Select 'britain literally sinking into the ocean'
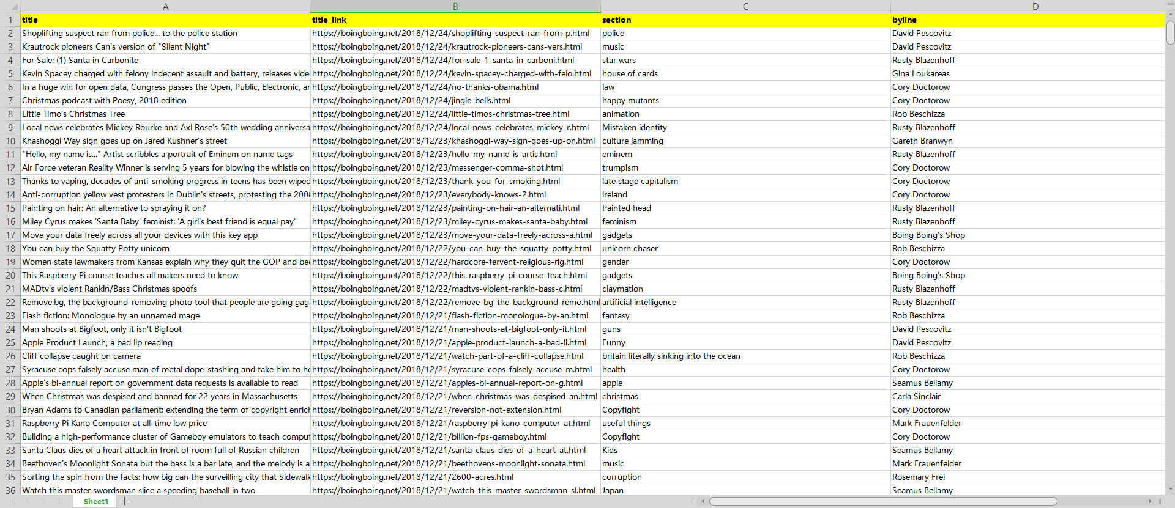 click(x=745, y=356)
